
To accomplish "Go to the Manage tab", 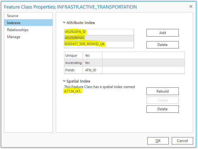I will click(x=14, y=37).
